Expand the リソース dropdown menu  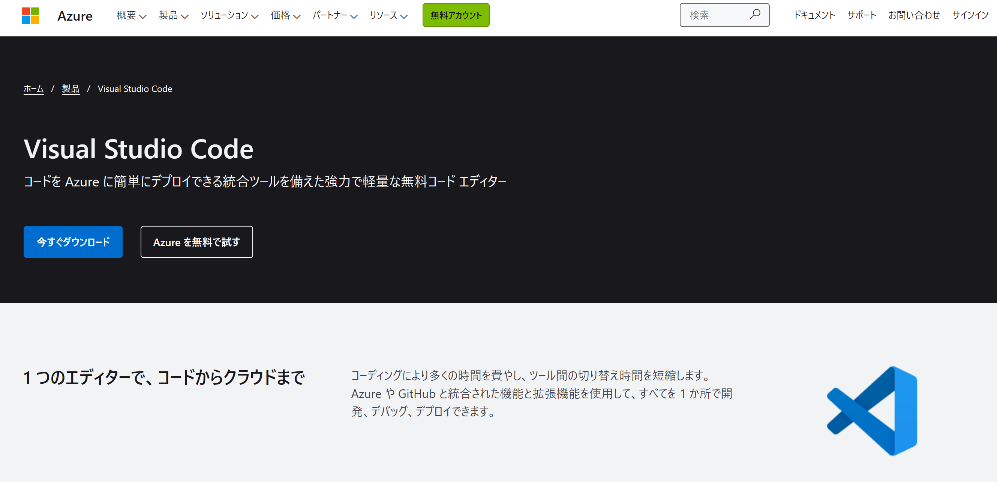coord(388,15)
